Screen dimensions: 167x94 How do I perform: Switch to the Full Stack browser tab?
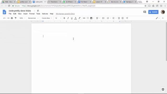(84, 2)
